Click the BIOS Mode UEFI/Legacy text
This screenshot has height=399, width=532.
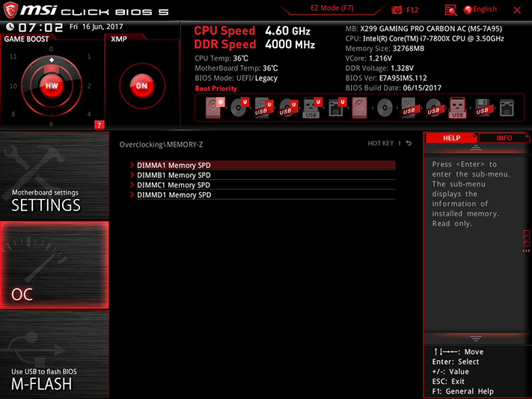(236, 78)
